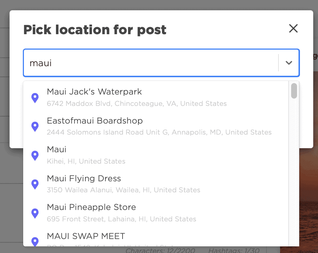The height and width of the screenshot is (253, 318).
Task: Click the pin icon next to Maui, Kihei
Action: click(35, 155)
